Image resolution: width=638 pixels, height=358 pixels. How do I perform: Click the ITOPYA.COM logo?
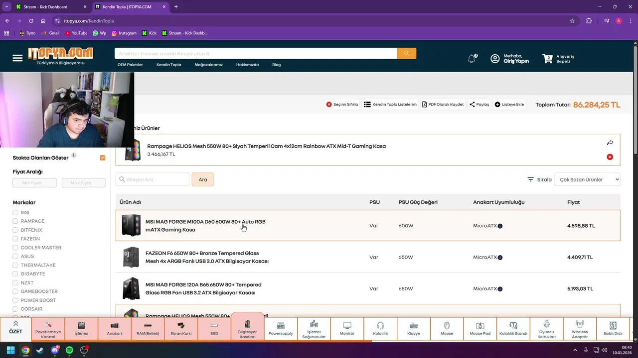pos(60,56)
